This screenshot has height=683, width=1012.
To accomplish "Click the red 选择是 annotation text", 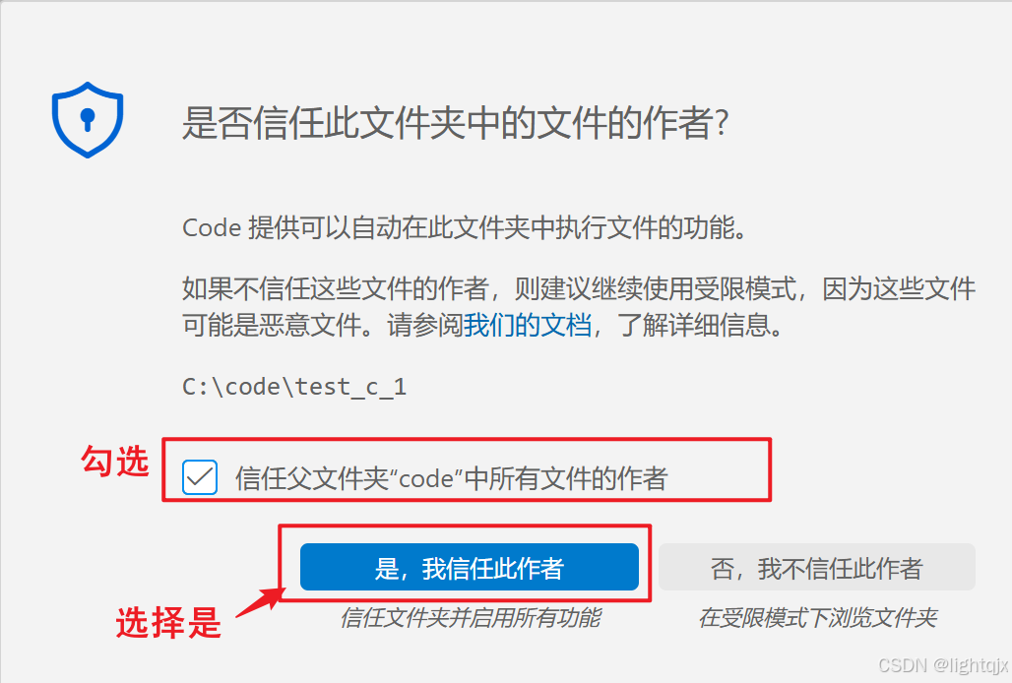I will click(168, 623).
